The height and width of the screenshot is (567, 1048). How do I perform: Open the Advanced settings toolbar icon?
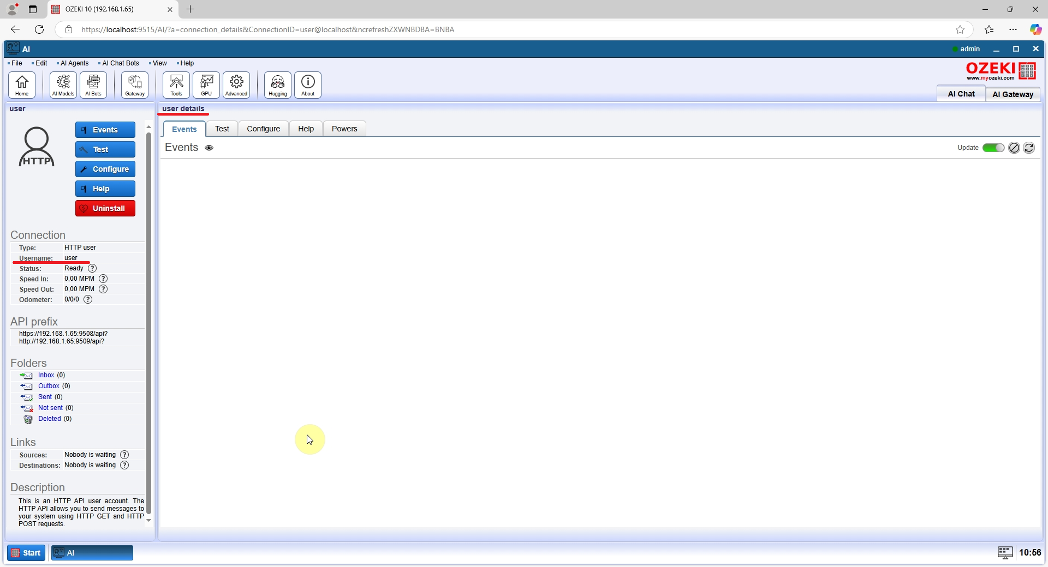click(x=236, y=85)
